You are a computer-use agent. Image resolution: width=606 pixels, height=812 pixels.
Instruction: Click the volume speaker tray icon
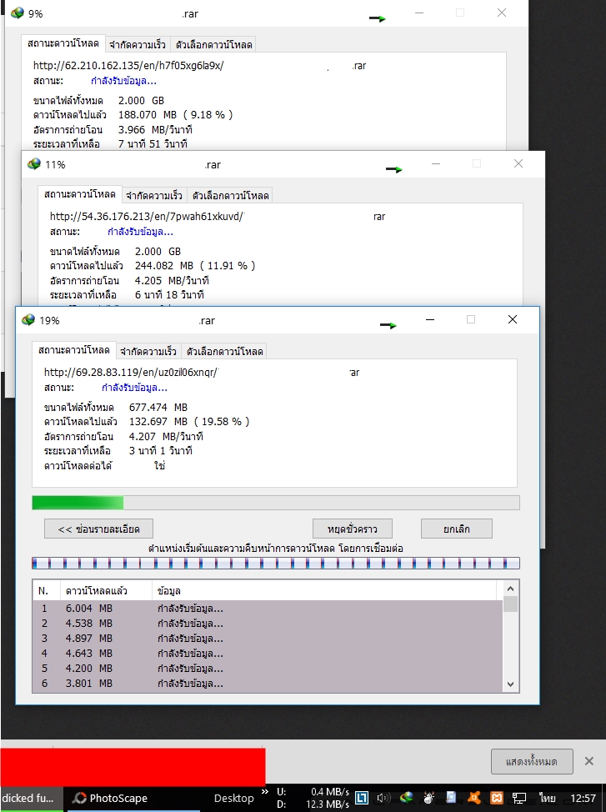(x=383, y=798)
